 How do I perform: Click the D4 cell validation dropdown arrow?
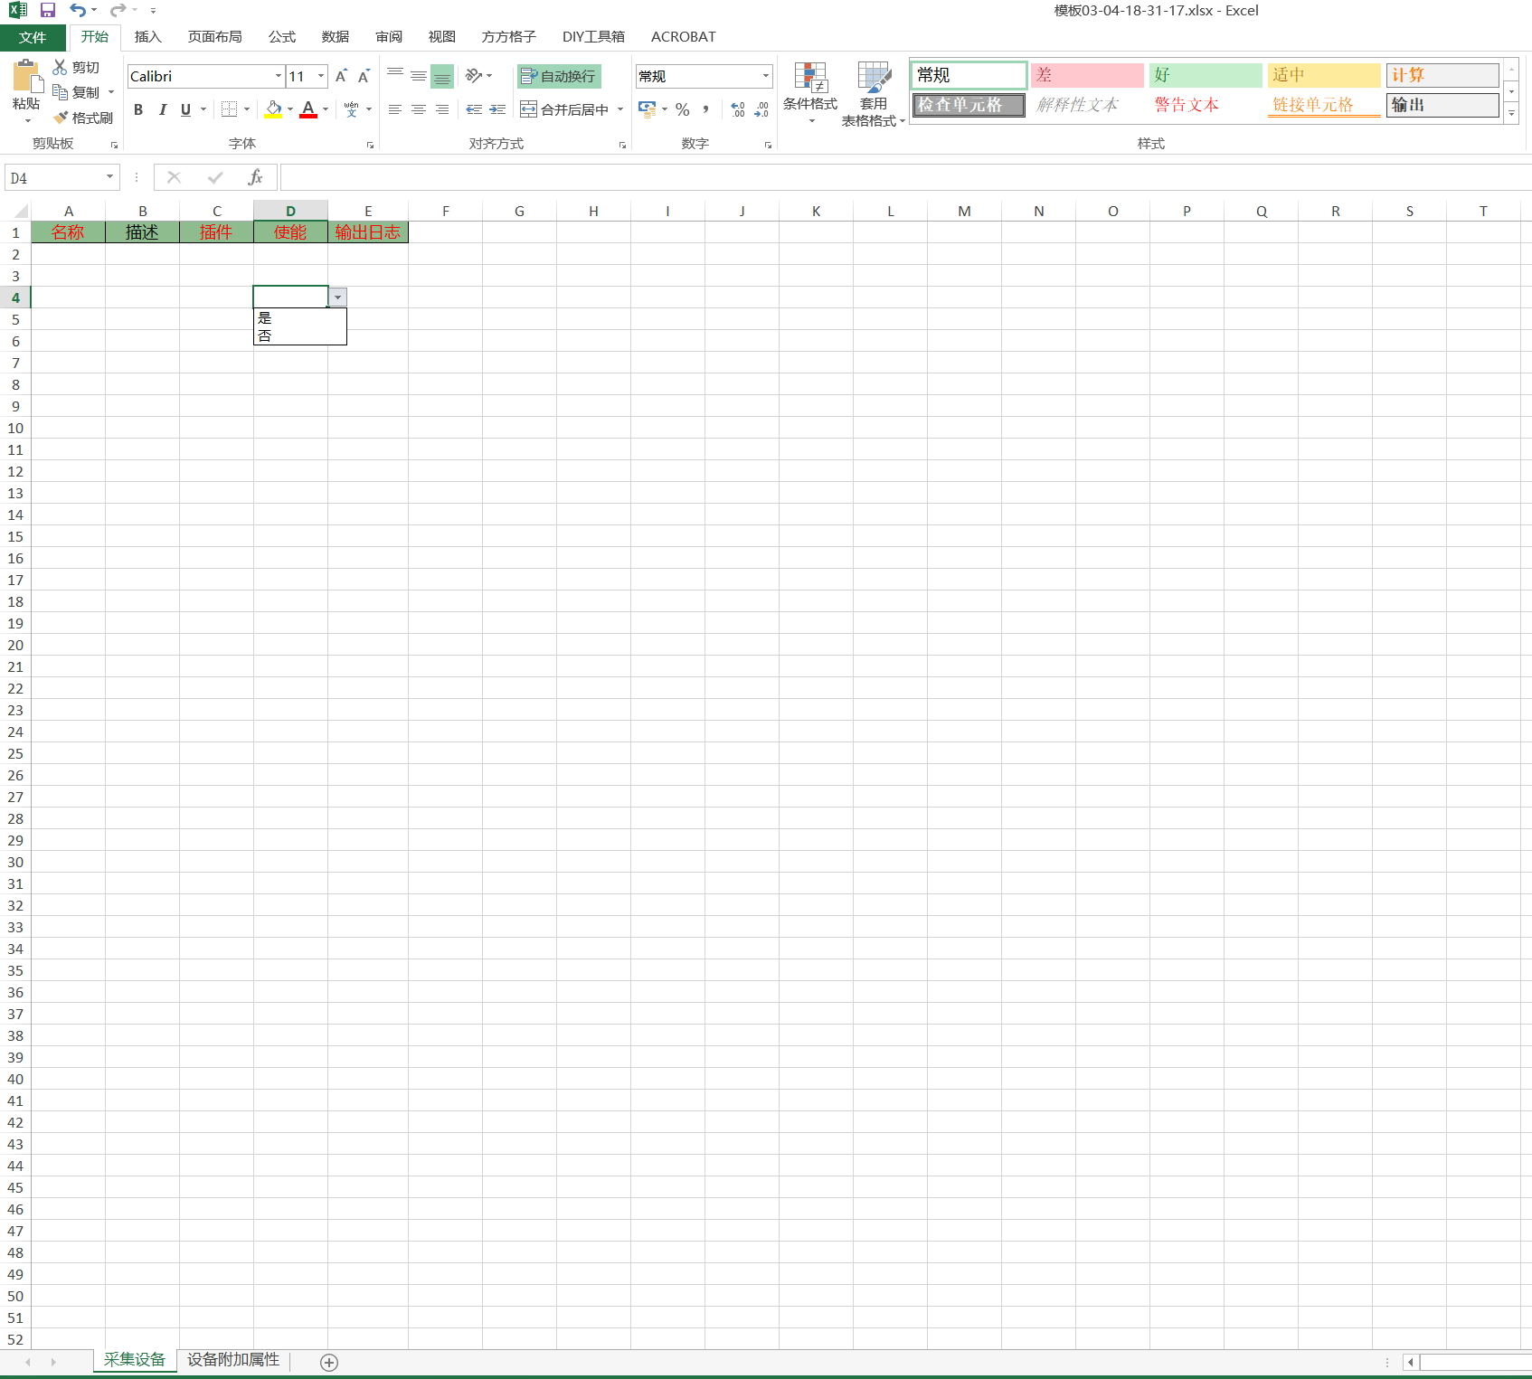337,298
